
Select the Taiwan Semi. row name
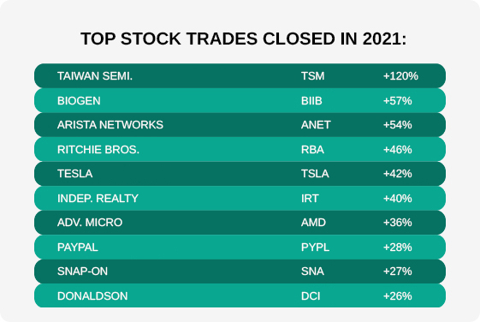(95, 76)
